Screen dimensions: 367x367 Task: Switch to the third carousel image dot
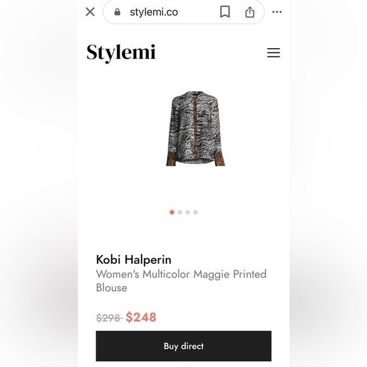188,212
